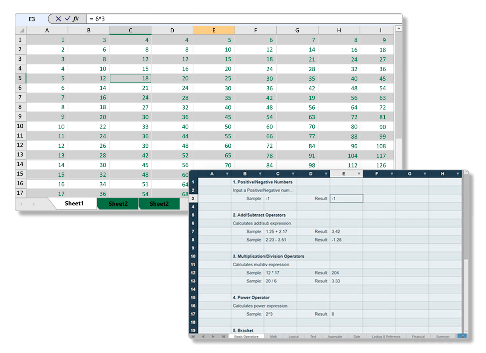Jump to the last sheet tab in the blue-header spreadsheet

[x=223, y=336]
